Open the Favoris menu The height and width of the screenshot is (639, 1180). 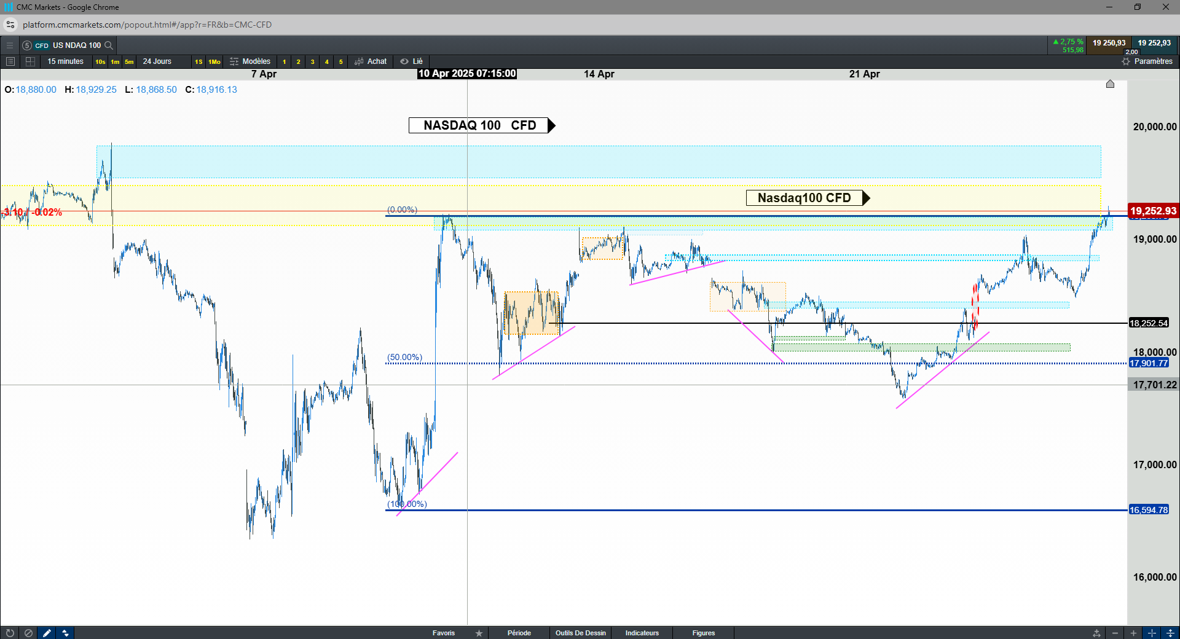444,633
